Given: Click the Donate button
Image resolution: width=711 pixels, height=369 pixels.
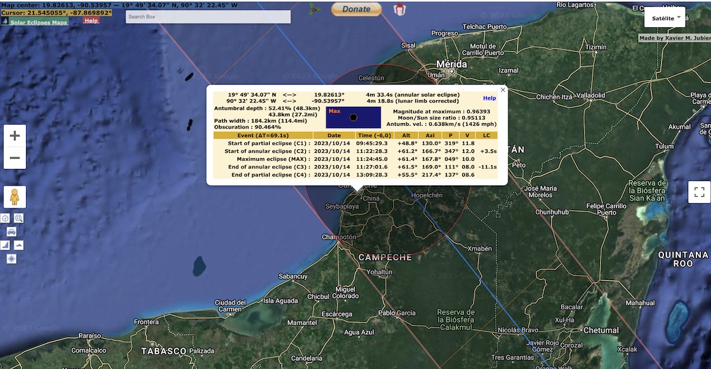Looking at the screenshot, I should point(356,9).
